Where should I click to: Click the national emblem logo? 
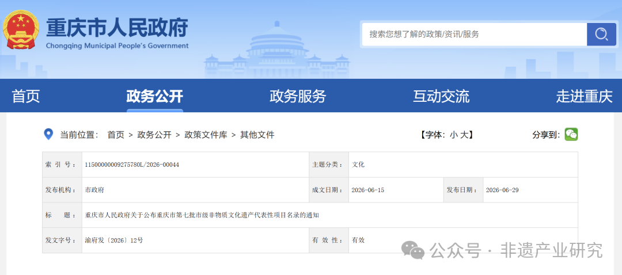pyautogui.click(x=21, y=30)
